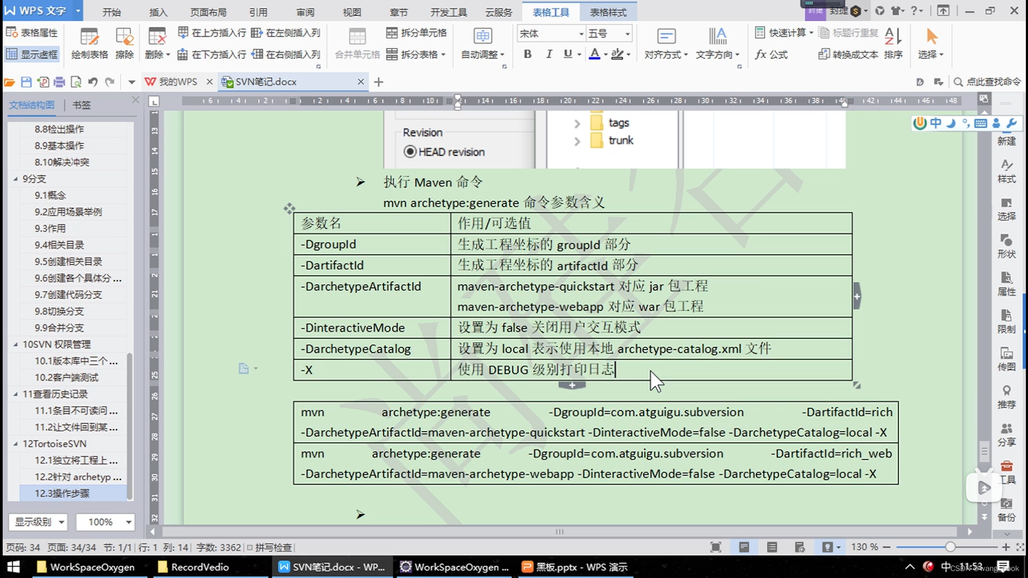Image resolution: width=1028 pixels, height=578 pixels.
Task: Open the Draw Table tool
Action: click(x=89, y=43)
